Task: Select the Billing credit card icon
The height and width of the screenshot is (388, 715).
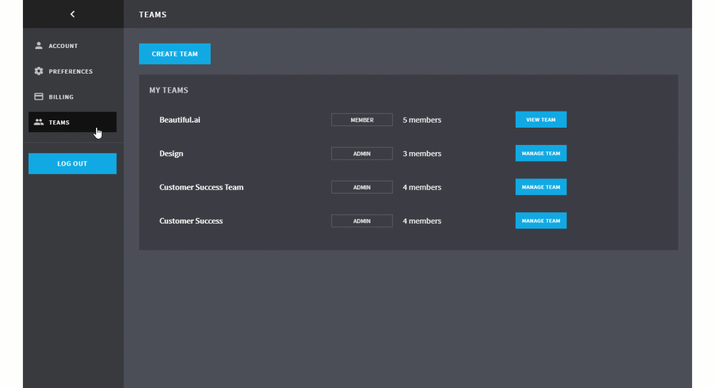Action: pos(39,96)
